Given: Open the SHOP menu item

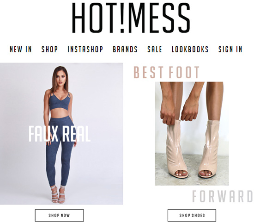Looking at the screenshot, I should (x=49, y=50).
